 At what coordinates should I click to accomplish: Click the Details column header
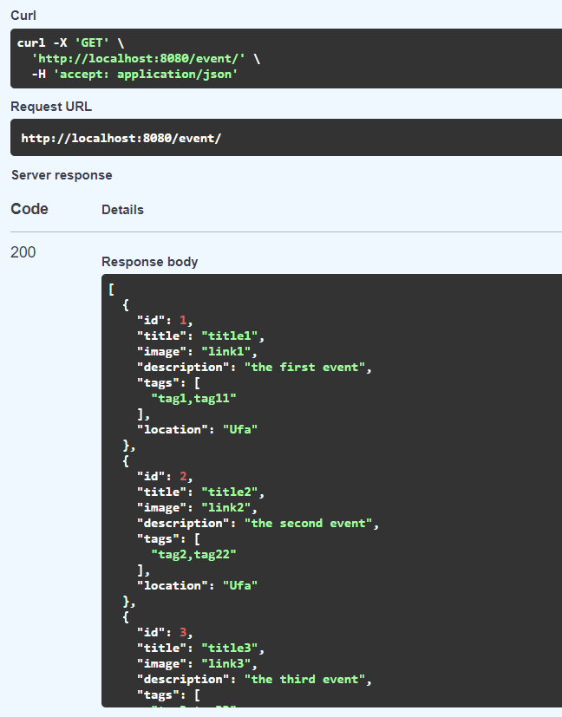click(122, 210)
